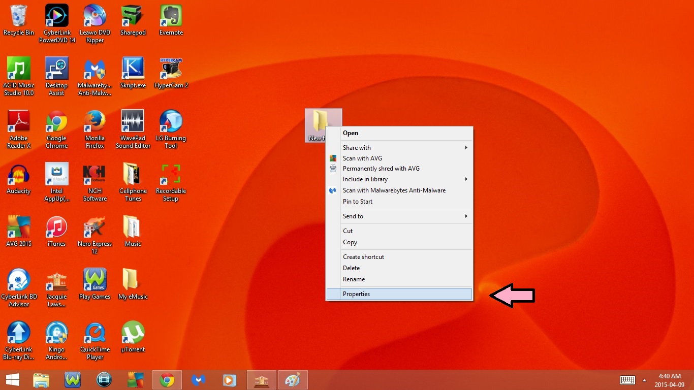Select the QuickTime Player desktop icon
694x390 pixels.
(95, 341)
